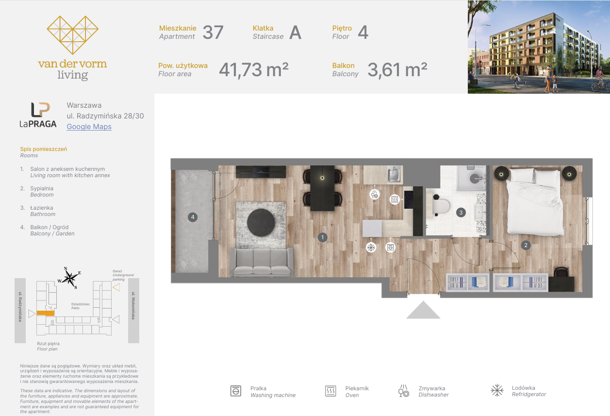Click the floor area value 41,73 m²
Viewport: 610px width, 416px height.
(254, 70)
